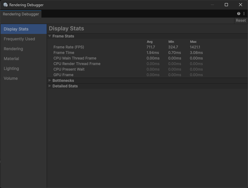Show the Lighting panel
Viewport: 248px width, 188px height.
pyautogui.click(x=11, y=68)
